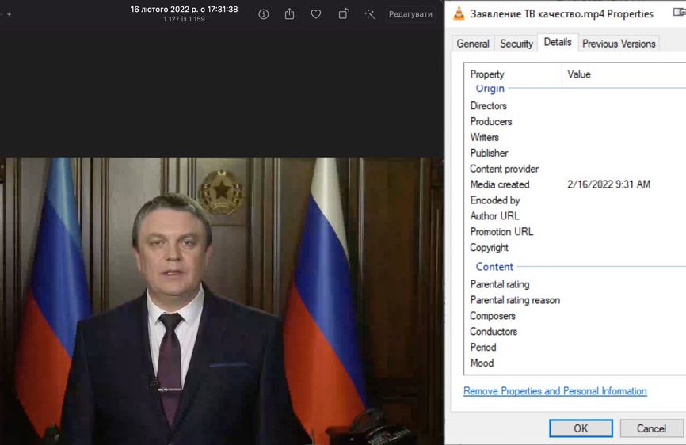The height and width of the screenshot is (445, 686).
Task: Open the Security tab
Action: pos(516,44)
